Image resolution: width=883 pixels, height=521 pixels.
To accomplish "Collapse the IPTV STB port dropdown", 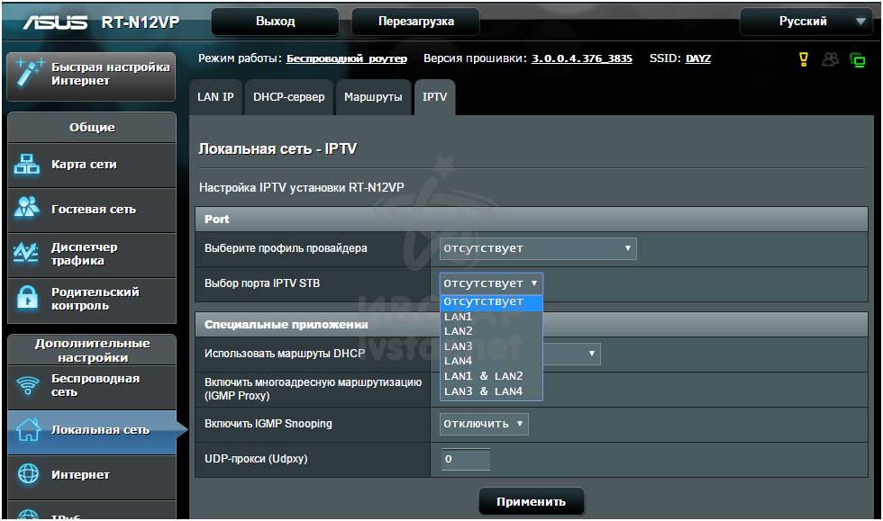I will tap(491, 283).
